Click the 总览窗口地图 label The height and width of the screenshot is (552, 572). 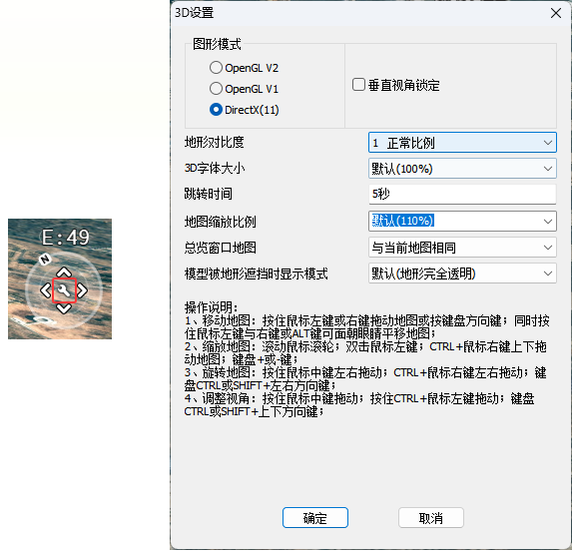click(x=221, y=248)
